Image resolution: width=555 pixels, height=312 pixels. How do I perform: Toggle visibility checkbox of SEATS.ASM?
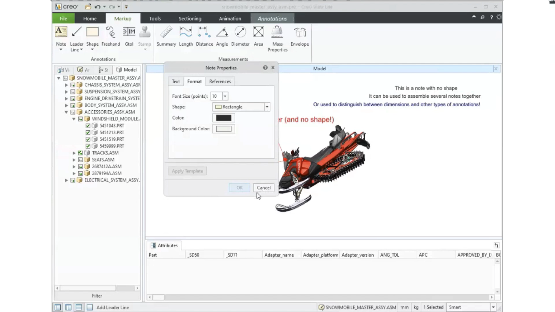80,160
